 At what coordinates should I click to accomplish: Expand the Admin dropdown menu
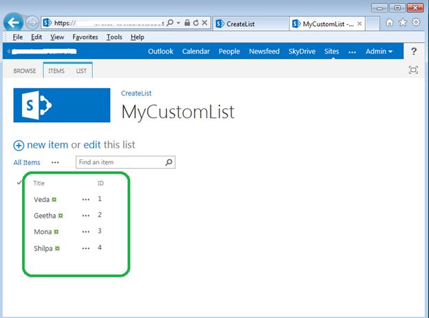[379, 52]
